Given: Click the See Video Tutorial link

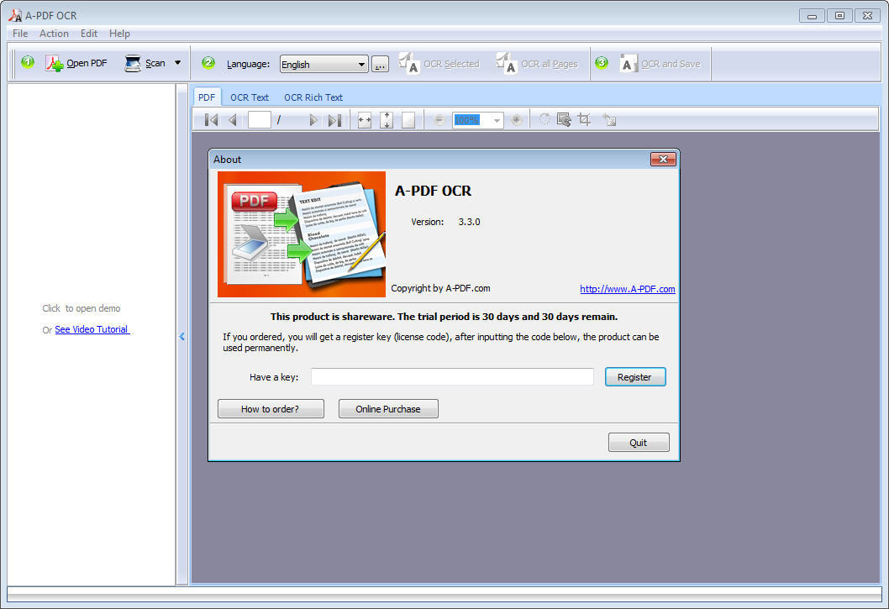Looking at the screenshot, I should tap(92, 329).
